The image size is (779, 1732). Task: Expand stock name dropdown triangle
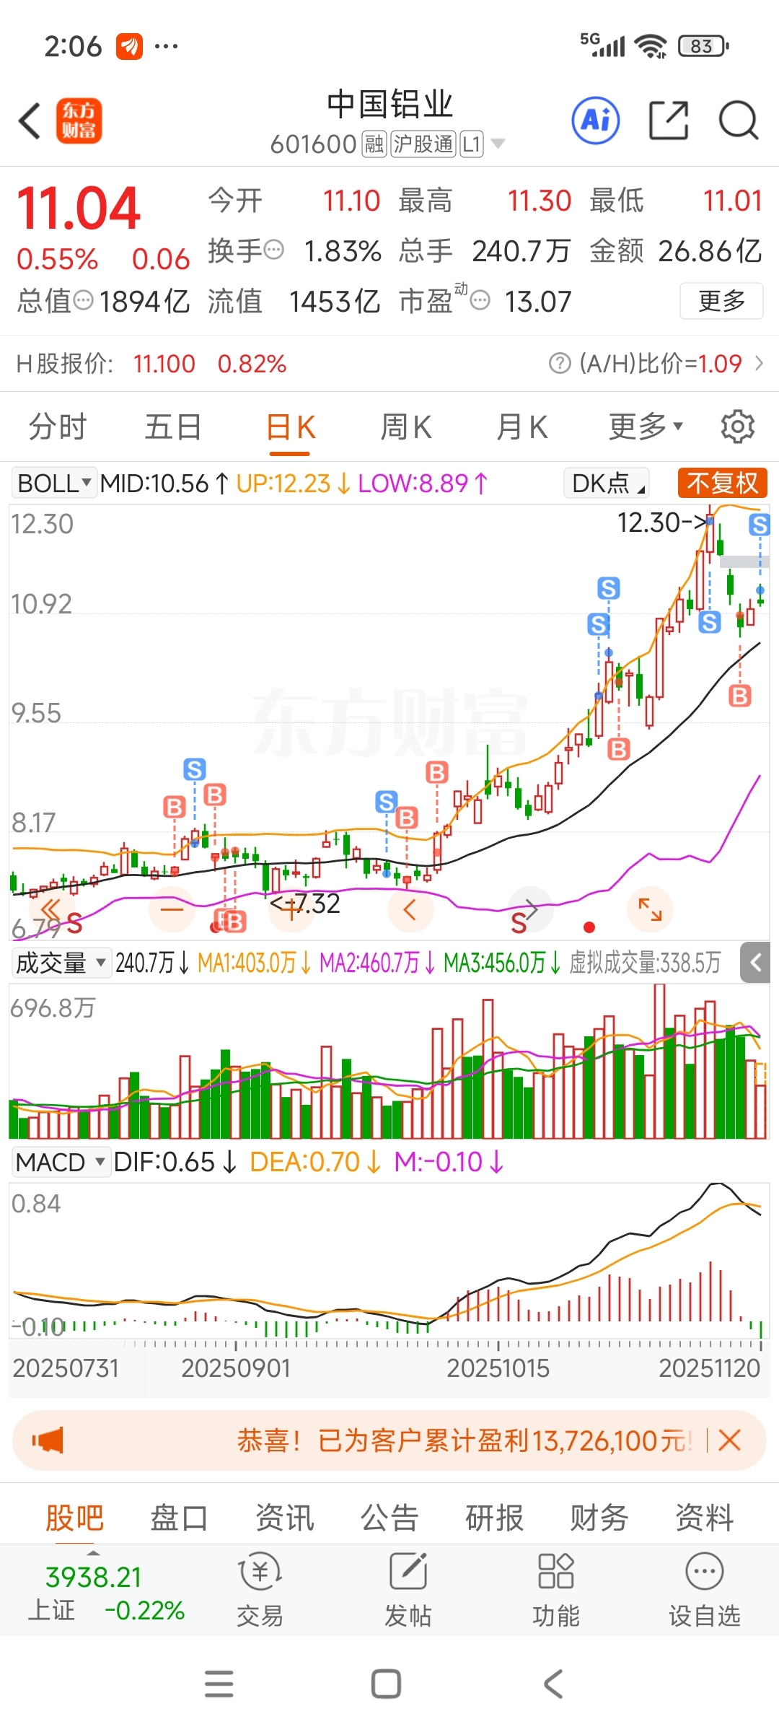pos(498,144)
